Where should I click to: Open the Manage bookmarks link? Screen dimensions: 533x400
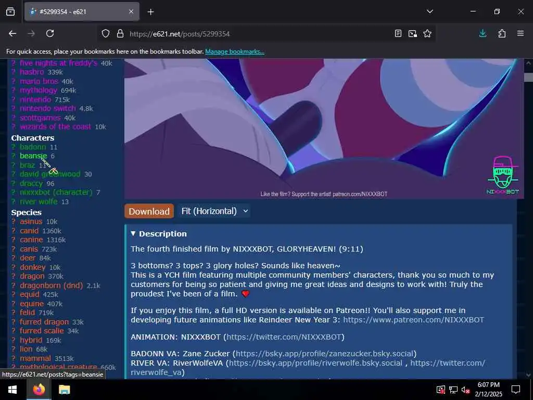tap(235, 52)
